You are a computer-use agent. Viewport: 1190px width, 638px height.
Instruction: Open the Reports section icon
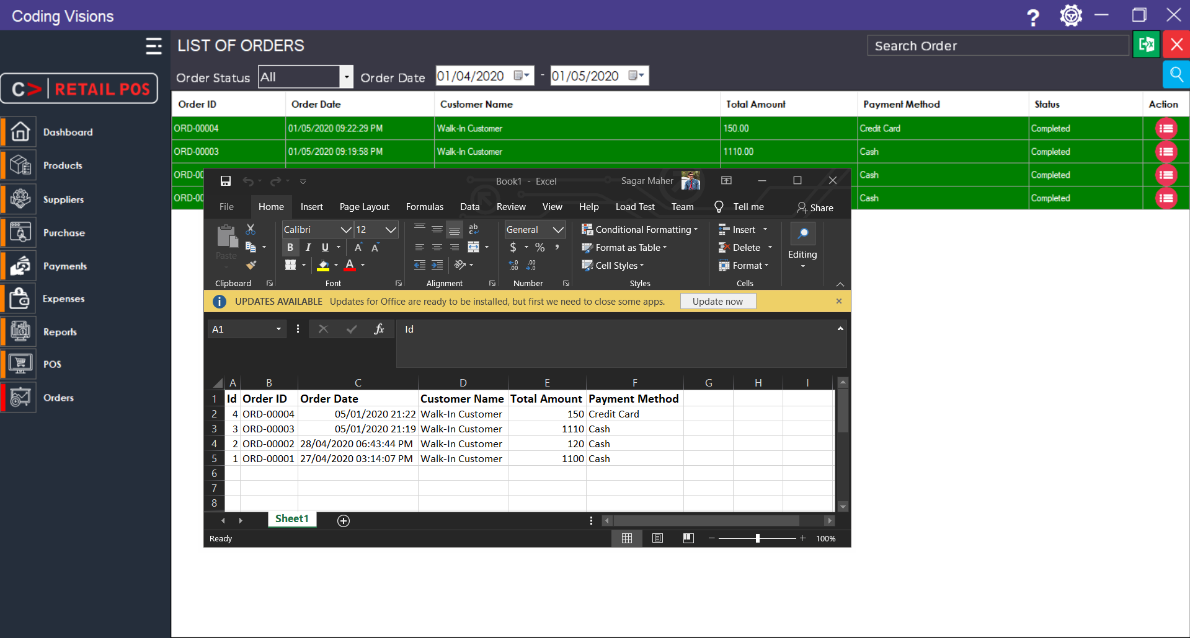pos(20,331)
